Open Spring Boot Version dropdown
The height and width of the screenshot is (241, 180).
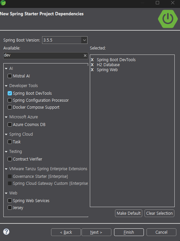coord(84,40)
